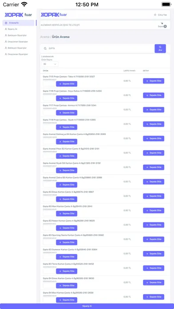The height and width of the screenshot is (309, 174).
Task: Click the Kopak fuar logo in sidebar
Action: 18,15
